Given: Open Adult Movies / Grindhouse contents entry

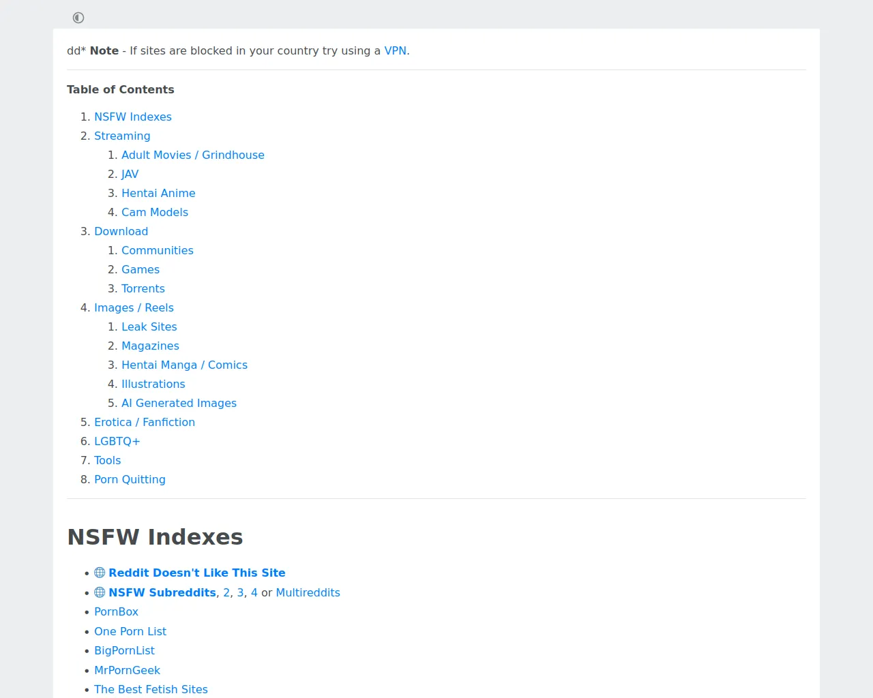Looking at the screenshot, I should coord(192,155).
